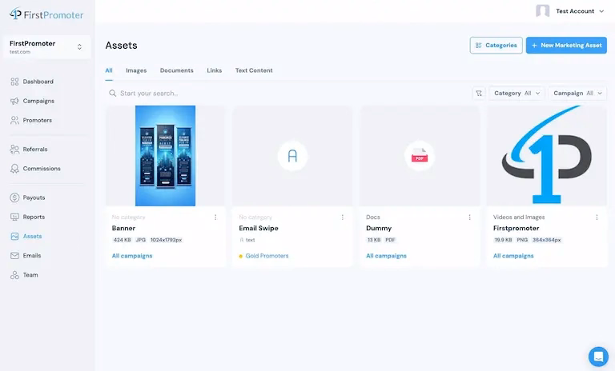Switch to the Images tab
Image resolution: width=615 pixels, height=371 pixels.
pyautogui.click(x=136, y=70)
